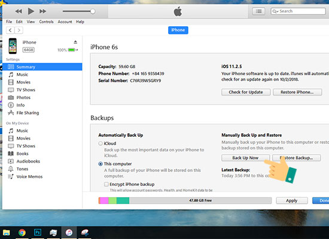
Task: Click the rewind previous track button
Action: tap(19, 11)
